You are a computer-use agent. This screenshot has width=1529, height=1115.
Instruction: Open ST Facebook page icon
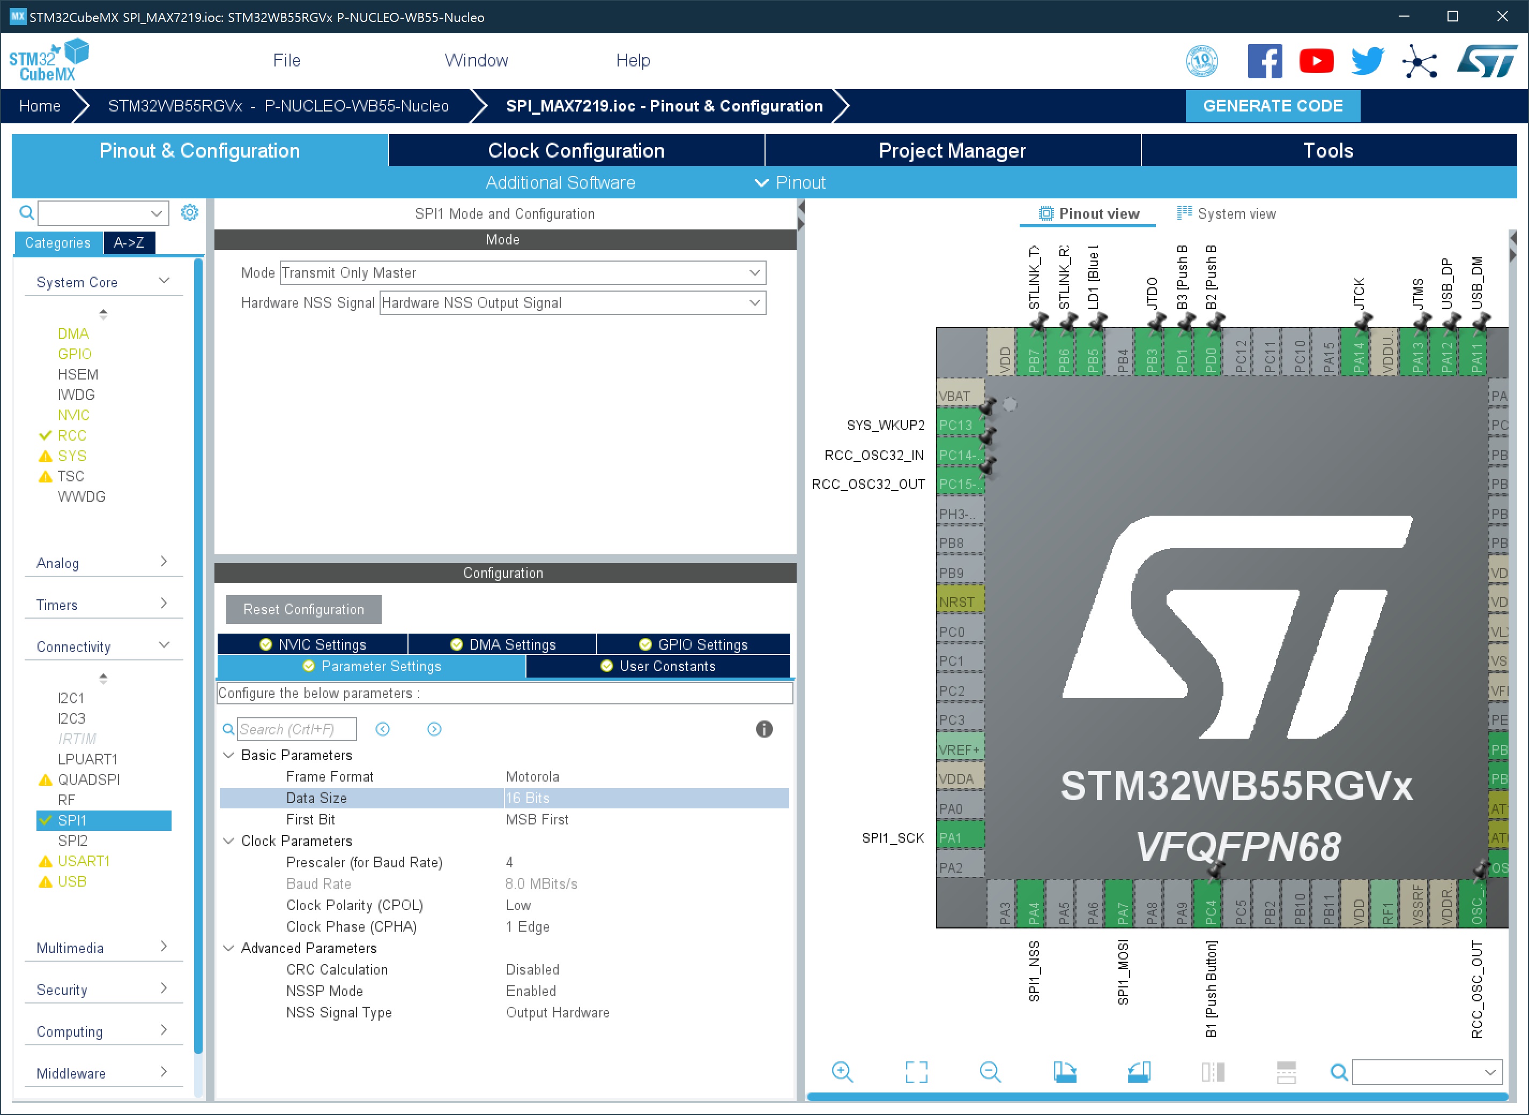pyautogui.click(x=1264, y=62)
